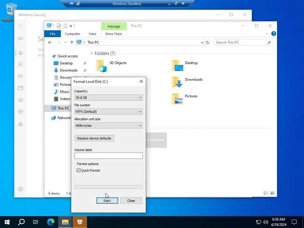Image resolution: width=304 pixels, height=228 pixels.
Task: Open the 3D Objects folder
Action: tap(111, 66)
